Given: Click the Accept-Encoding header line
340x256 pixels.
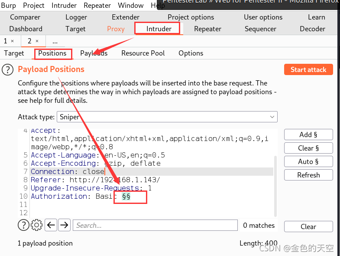Looking at the screenshot, I should click(96, 164).
